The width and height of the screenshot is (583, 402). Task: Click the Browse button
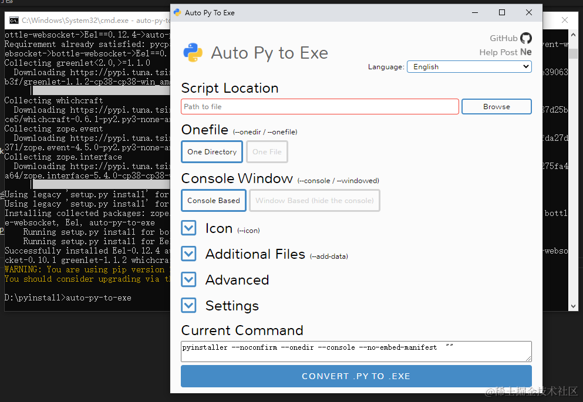click(496, 107)
